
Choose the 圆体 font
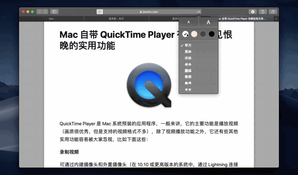click(198, 71)
